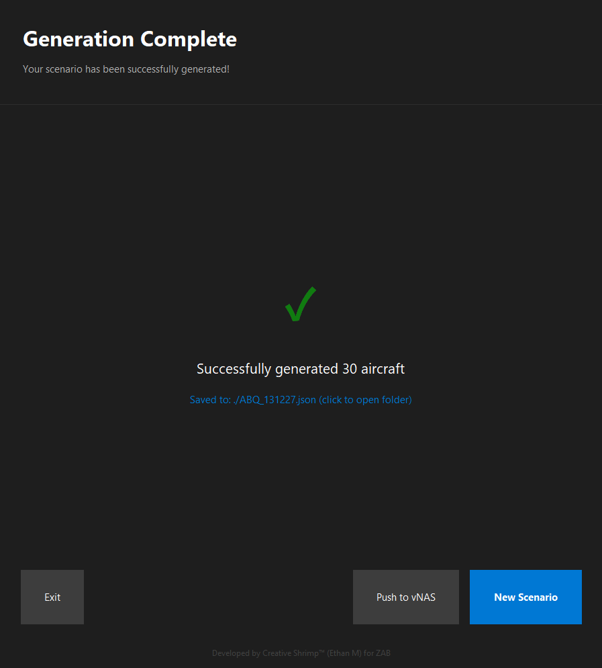Push the generated scenario to vNAS
The height and width of the screenshot is (668, 602).
click(405, 597)
